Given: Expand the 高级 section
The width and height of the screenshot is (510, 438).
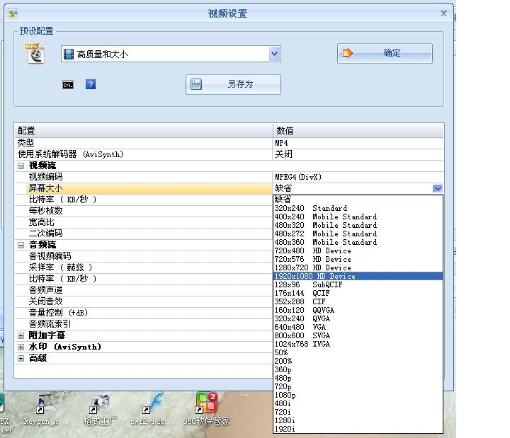Looking at the screenshot, I should coord(21,358).
